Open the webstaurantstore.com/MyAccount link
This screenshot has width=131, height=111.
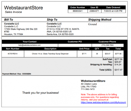103,102
